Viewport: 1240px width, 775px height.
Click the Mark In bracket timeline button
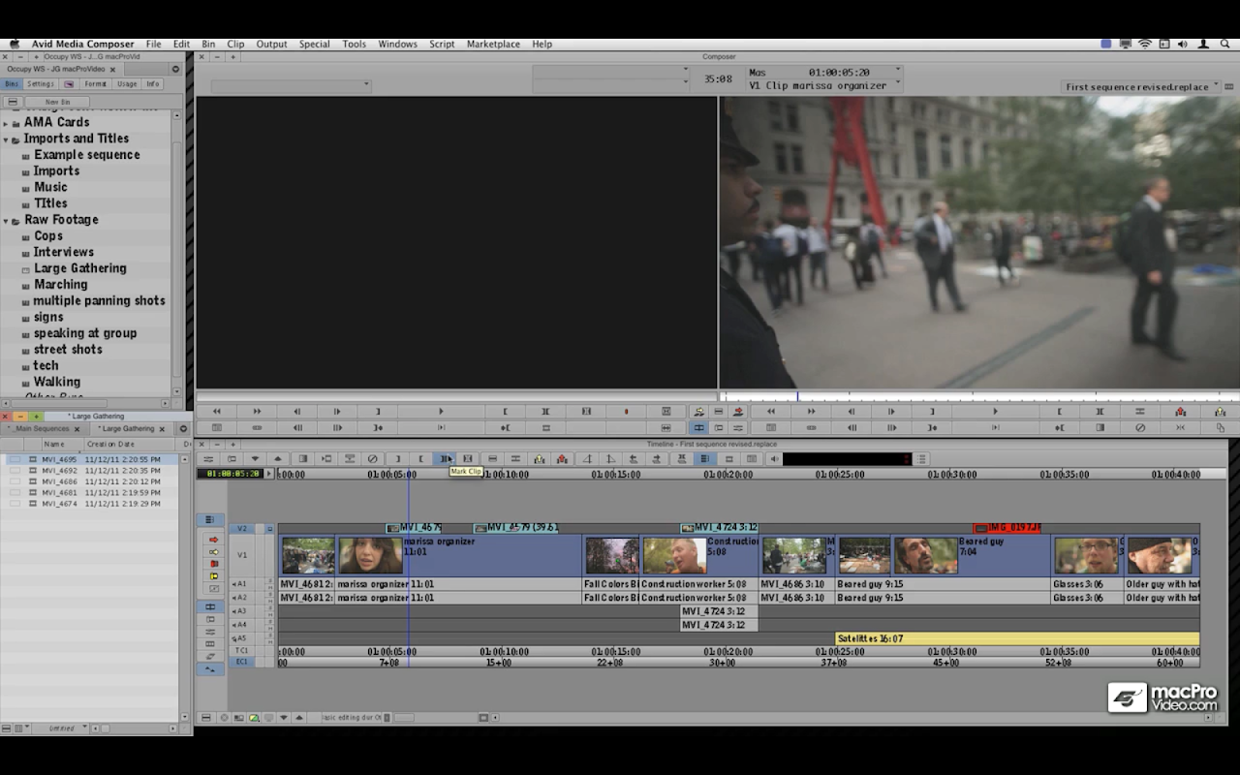397,458
